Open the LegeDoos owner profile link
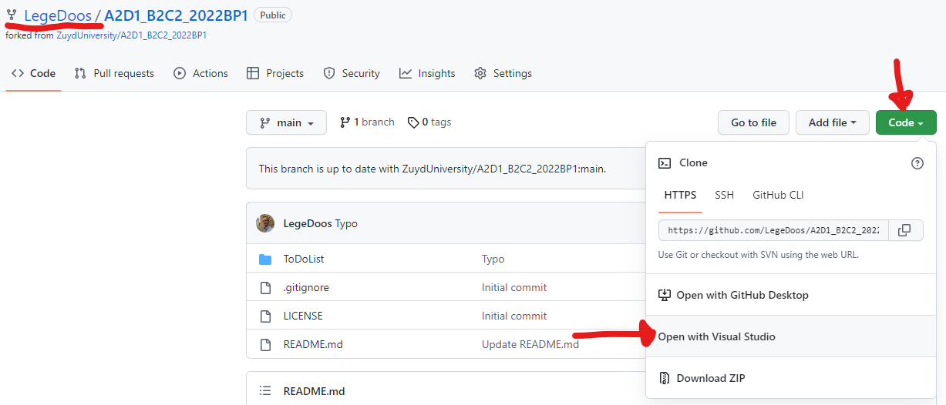946x405 pixels. click(x=58, y=15)
